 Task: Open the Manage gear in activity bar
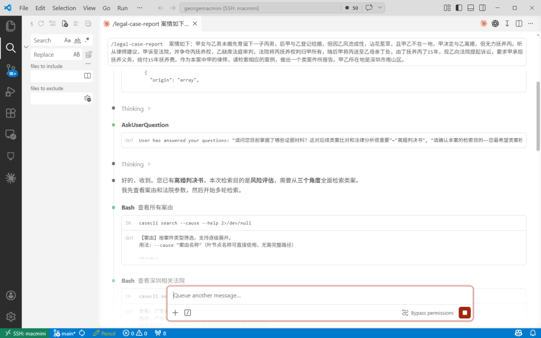pos(11,316)
